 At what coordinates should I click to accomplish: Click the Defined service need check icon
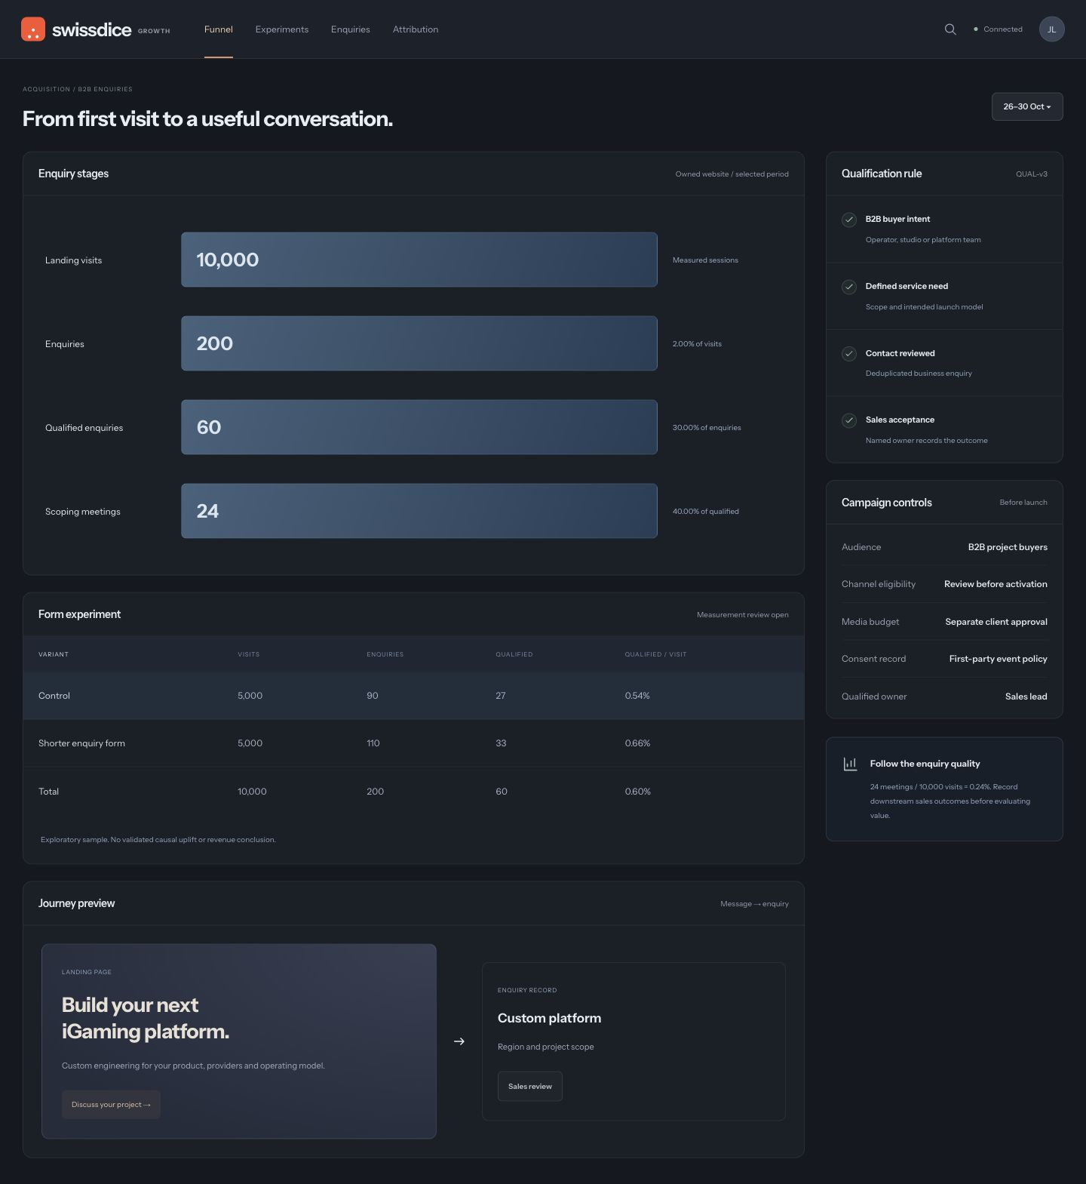(x=849, y=287)
